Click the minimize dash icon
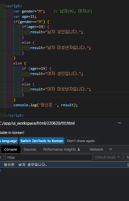The image size is (129, 201). 119,123
